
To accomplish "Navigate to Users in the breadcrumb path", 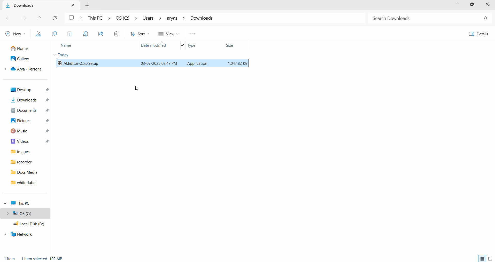I will click(148, 18).
